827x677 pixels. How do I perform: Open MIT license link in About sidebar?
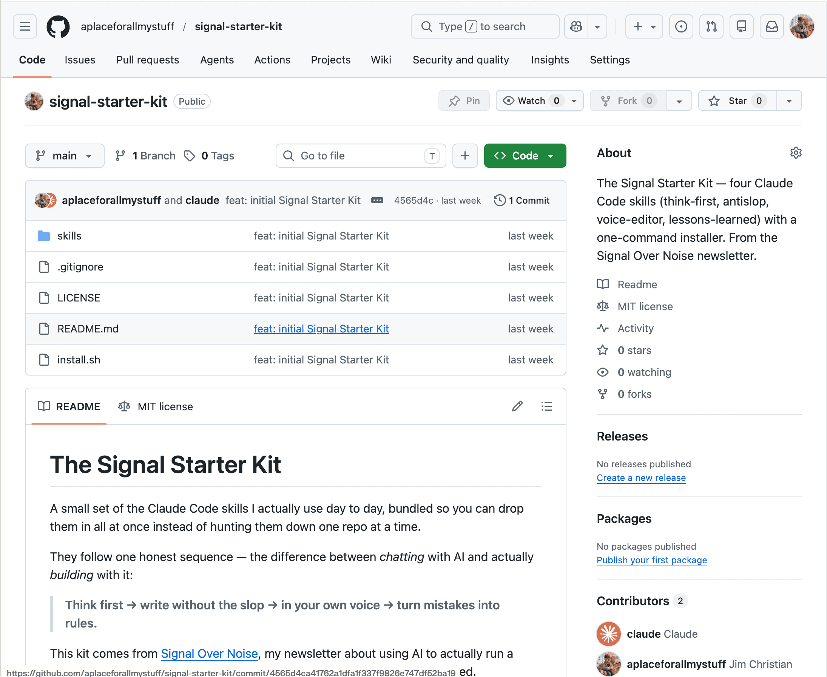tap(635, 306)
